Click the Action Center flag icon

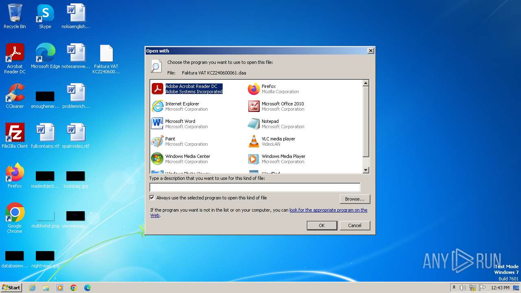482,288
